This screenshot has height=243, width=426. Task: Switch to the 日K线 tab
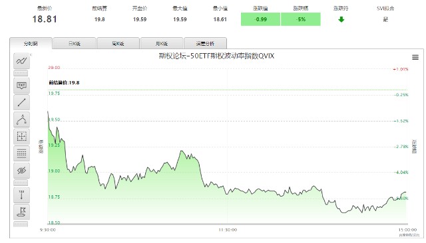(x=75, y=43)
